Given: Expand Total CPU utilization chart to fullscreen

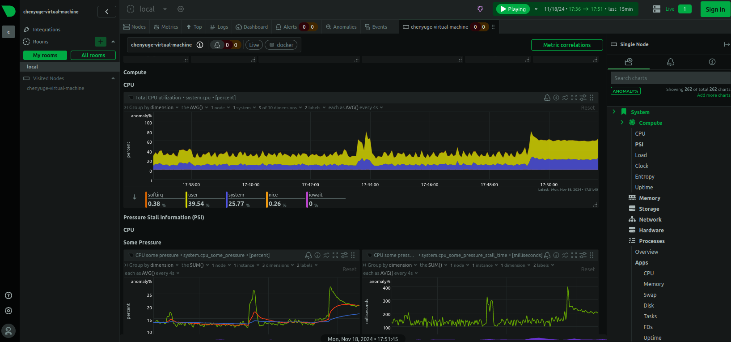Looking at the screenshot, I should 574,98.
